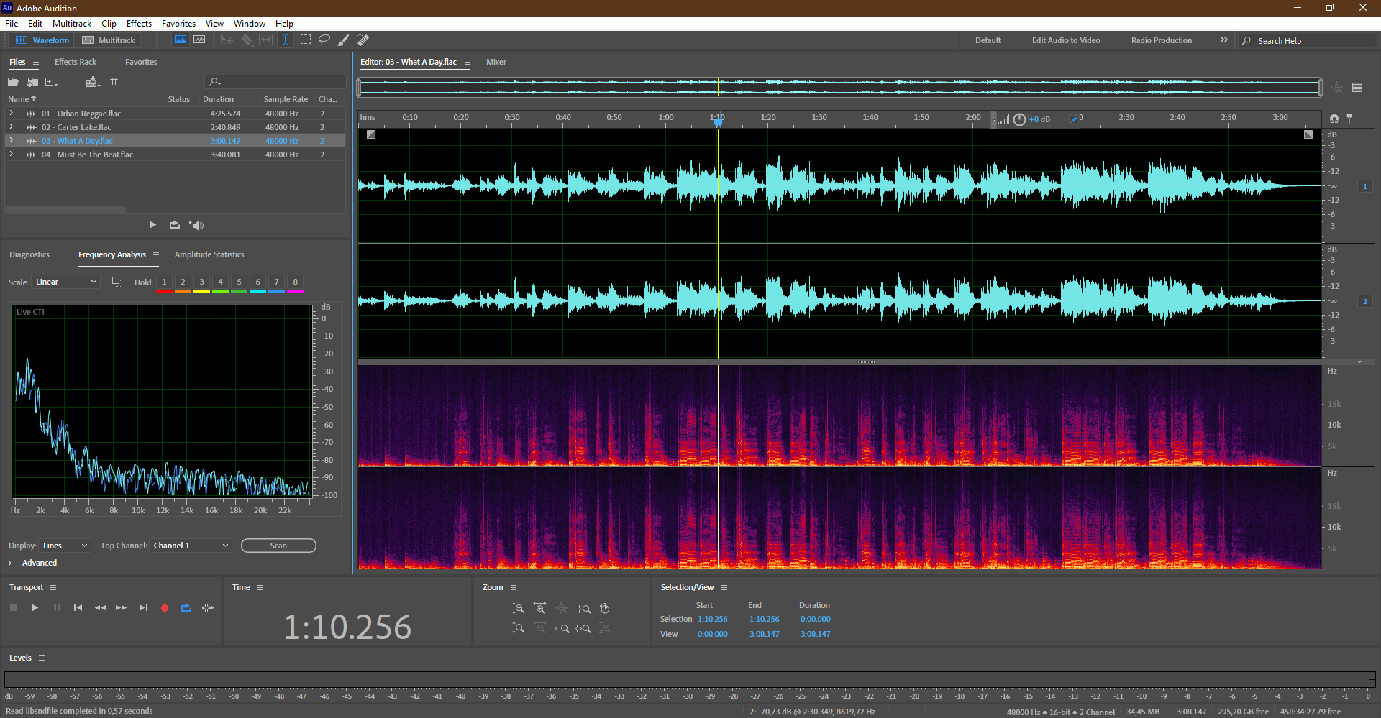Select Edit Audio to Video workspace
The width and height of the screenshot is (1381, 718).
[1065, 40]
